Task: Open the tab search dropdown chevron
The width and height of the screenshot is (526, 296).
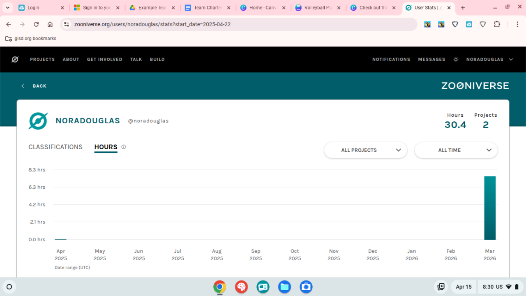Action: [x=7, y=8]
